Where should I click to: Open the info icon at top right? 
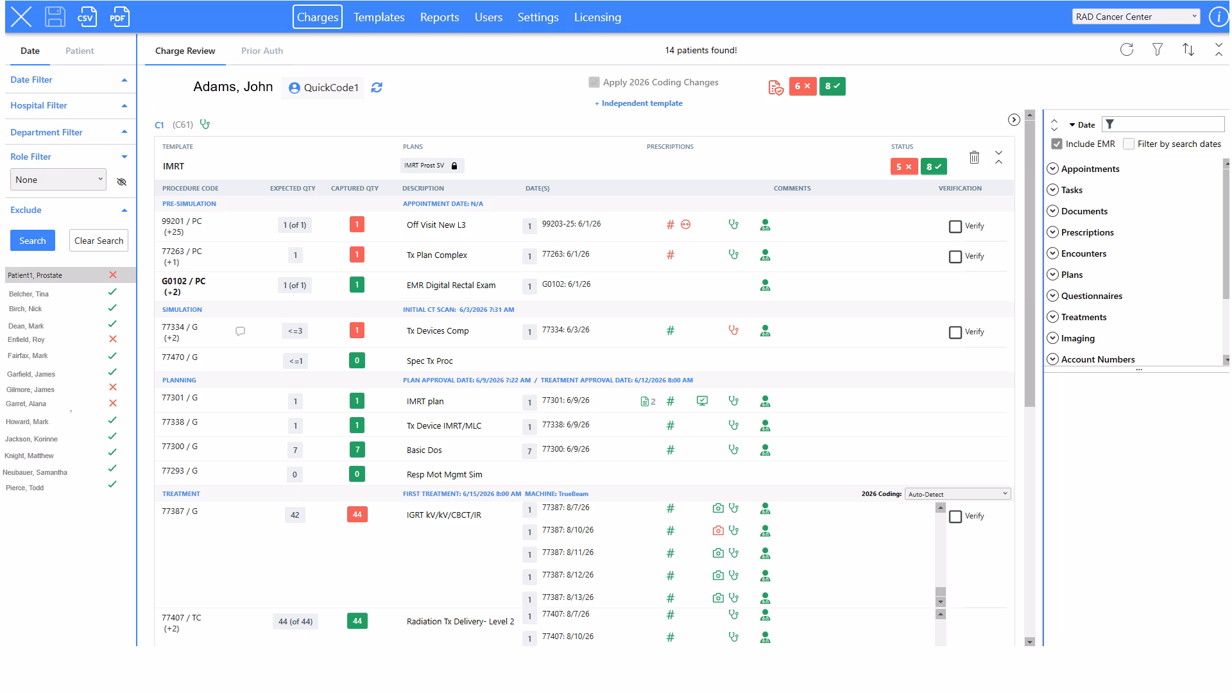point(1217,17)
